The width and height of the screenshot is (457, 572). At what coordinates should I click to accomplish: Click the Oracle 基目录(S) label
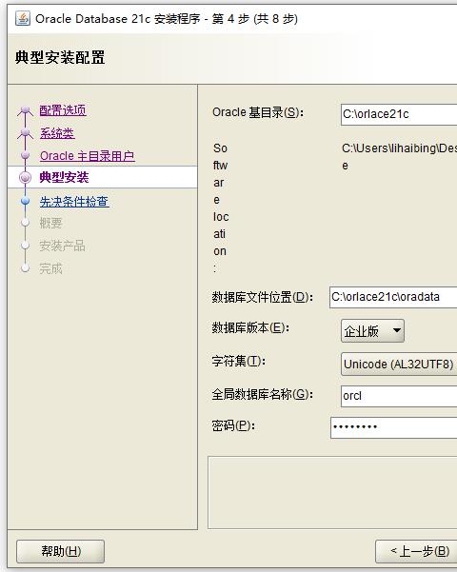(258, 112)
